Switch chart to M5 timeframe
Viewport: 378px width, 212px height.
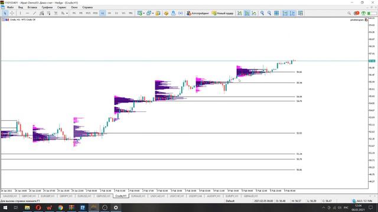[x=81, y=13]
